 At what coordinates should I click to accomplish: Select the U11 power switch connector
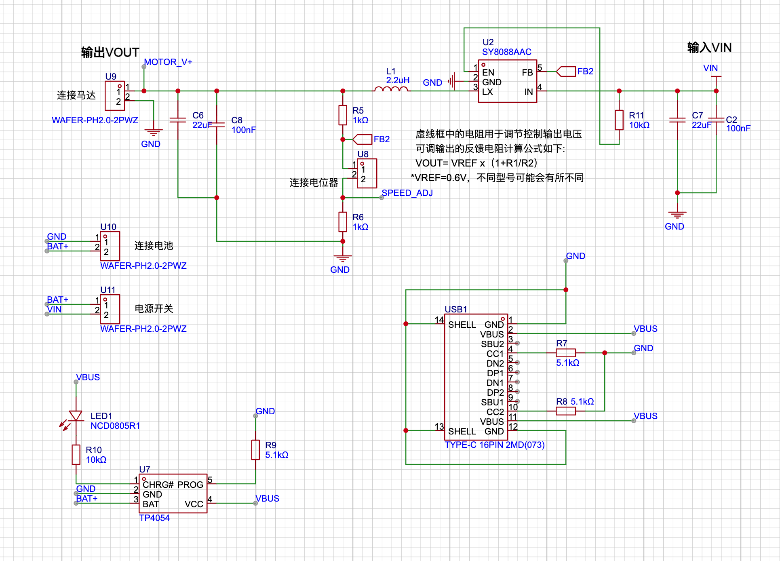110,309
